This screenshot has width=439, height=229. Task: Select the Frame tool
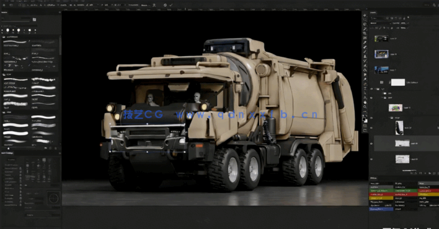[365, 38]
